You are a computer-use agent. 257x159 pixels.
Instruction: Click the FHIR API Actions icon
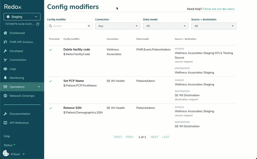[5, 42]
